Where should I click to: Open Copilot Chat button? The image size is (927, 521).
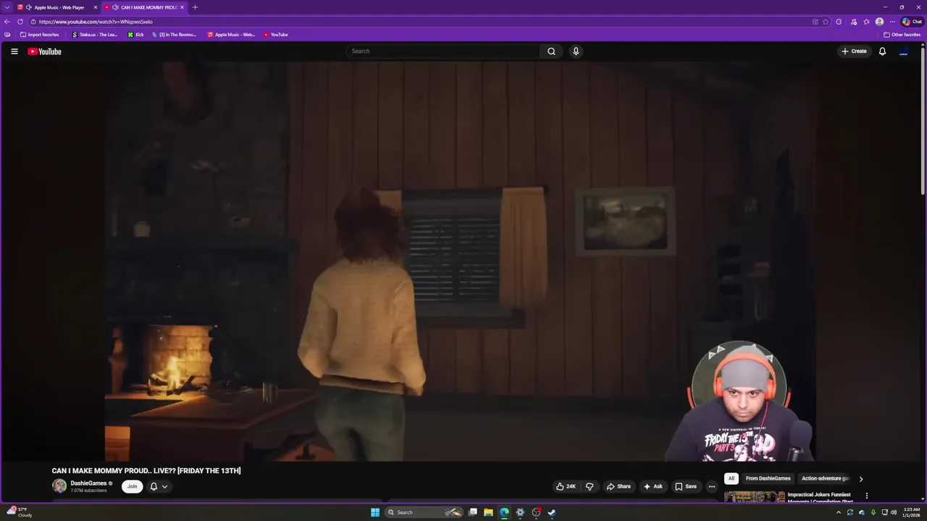[912, 22]
